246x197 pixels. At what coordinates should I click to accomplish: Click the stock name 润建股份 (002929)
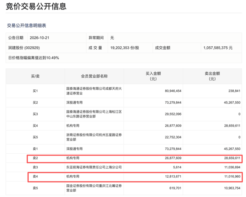24,48
